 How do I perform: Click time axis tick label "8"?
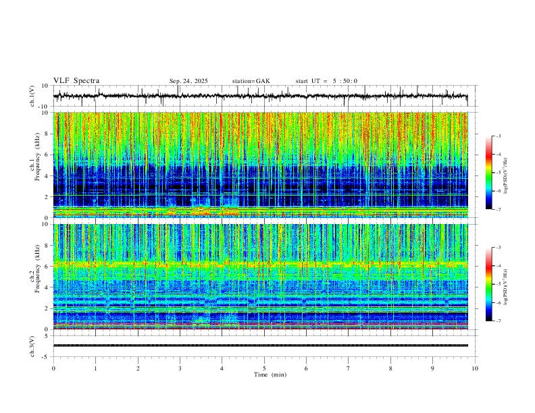(390, 368)
